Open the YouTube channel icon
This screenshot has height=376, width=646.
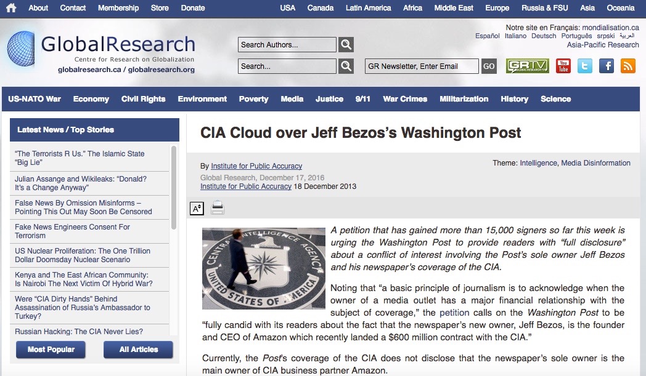click(x=563, y=66)
